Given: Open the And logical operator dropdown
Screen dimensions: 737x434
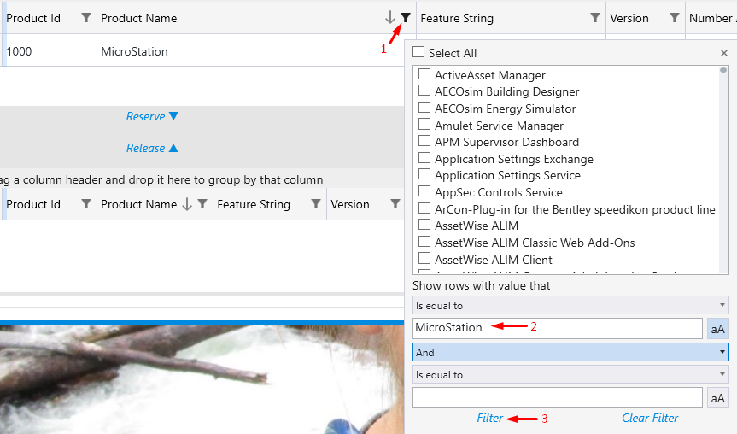Looking at the screenshot, I should click(x=570, y=352).
